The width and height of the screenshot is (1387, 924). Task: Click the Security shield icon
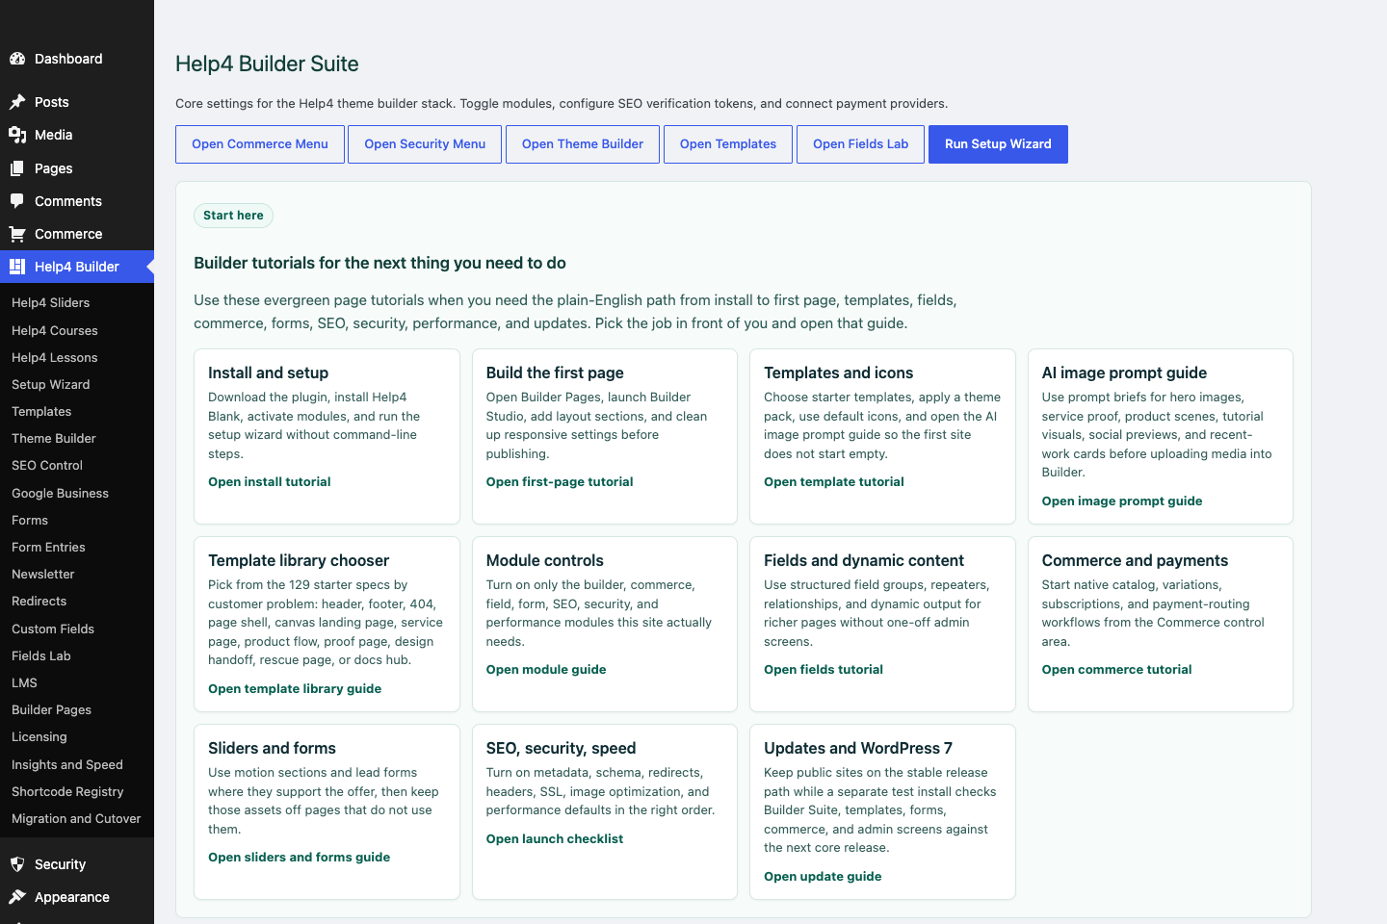(17, 864)
